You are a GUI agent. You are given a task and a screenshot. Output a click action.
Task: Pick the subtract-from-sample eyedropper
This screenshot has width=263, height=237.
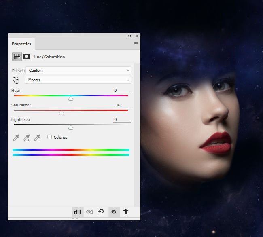click(x=37, y=138)
